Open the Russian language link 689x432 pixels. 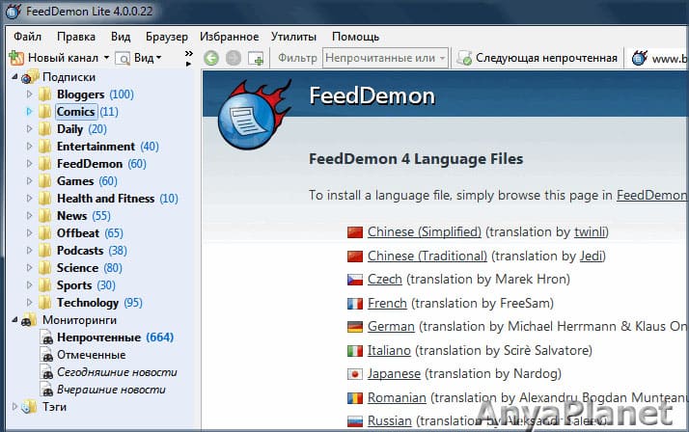[389, 421]
